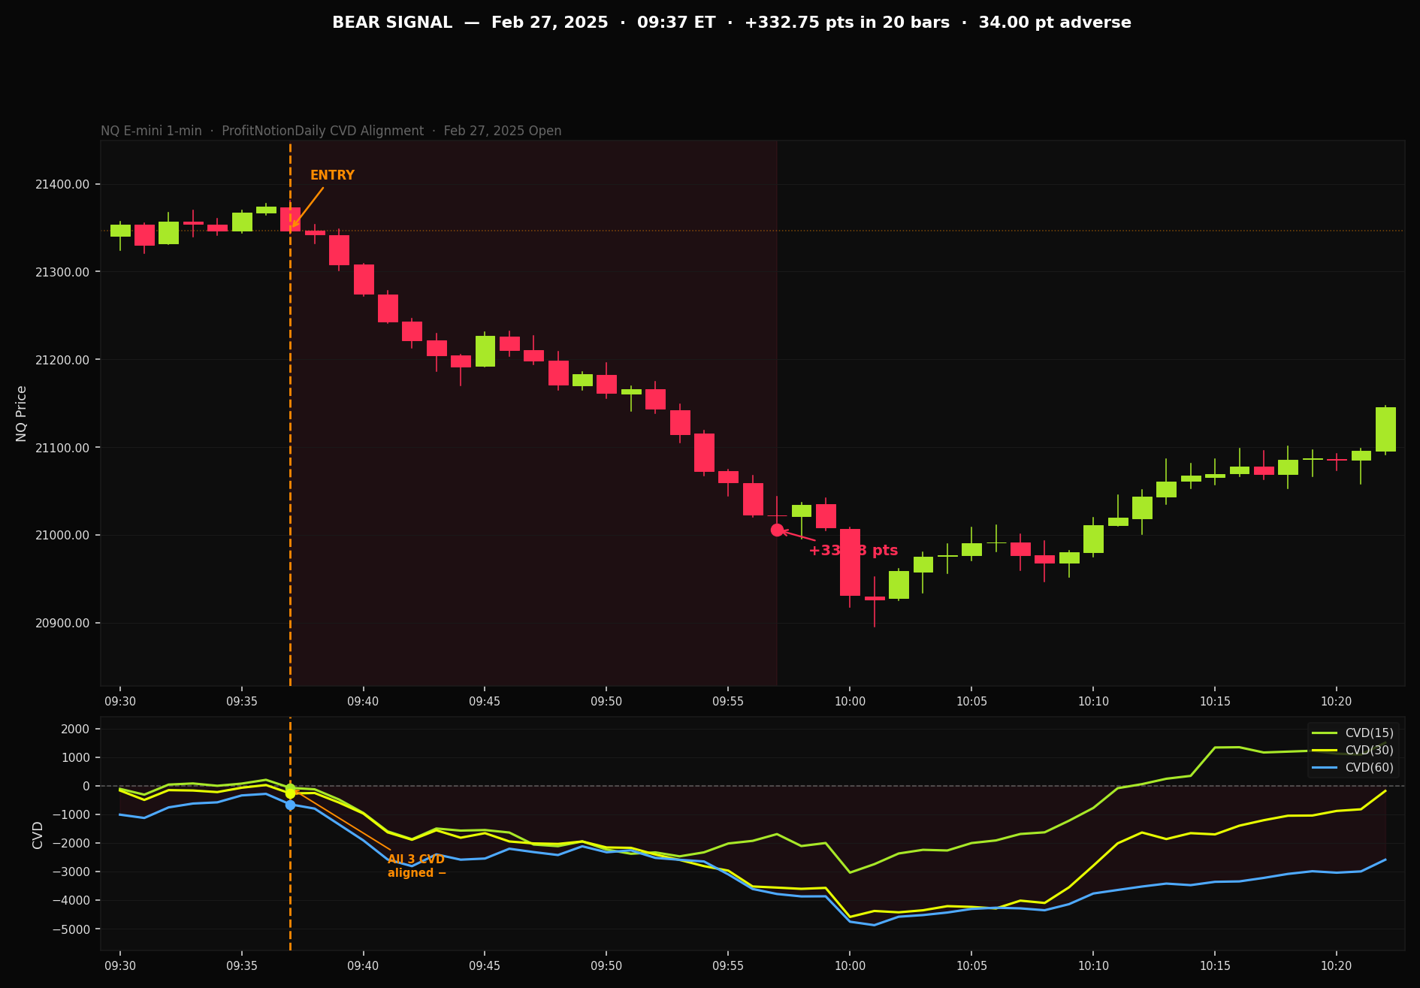Click the 21300.00 price axis label
The height and width of the screenshot is (988, 1420).
[x=62, y=272]
